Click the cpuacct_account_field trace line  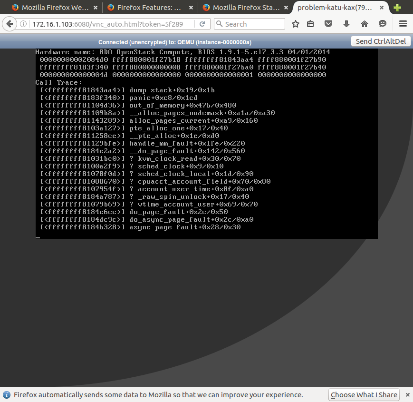(155, 182)
